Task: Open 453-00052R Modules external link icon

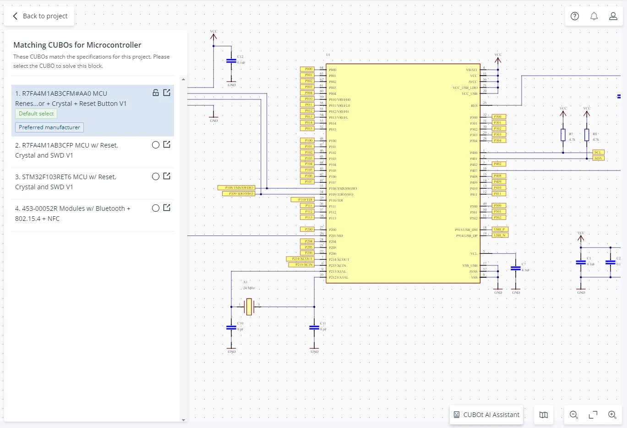Action: point(167,208)
